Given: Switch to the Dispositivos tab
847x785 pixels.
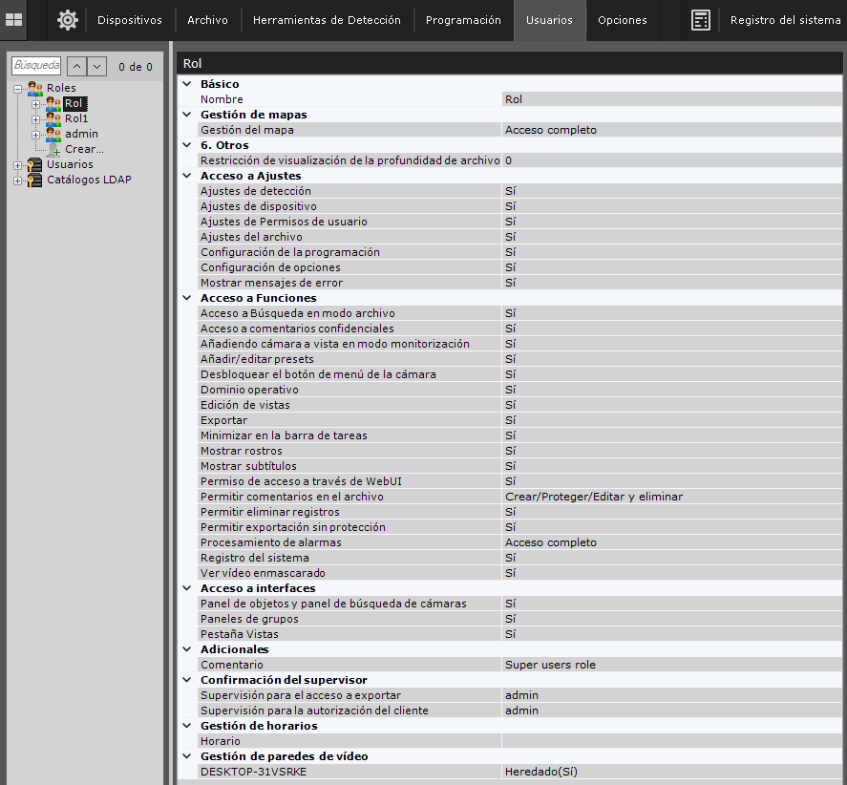Looking at the screenshot, I should (130, 20).
